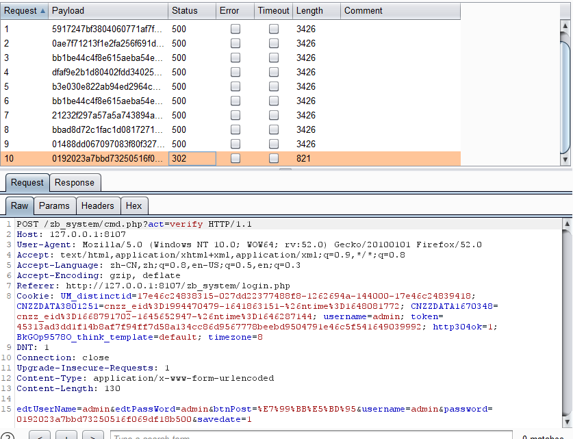The height and width of the screenshot is (439, 573).
Task: Toggle Timeout checkbox for request 10
Action: [x=274, y=158]
